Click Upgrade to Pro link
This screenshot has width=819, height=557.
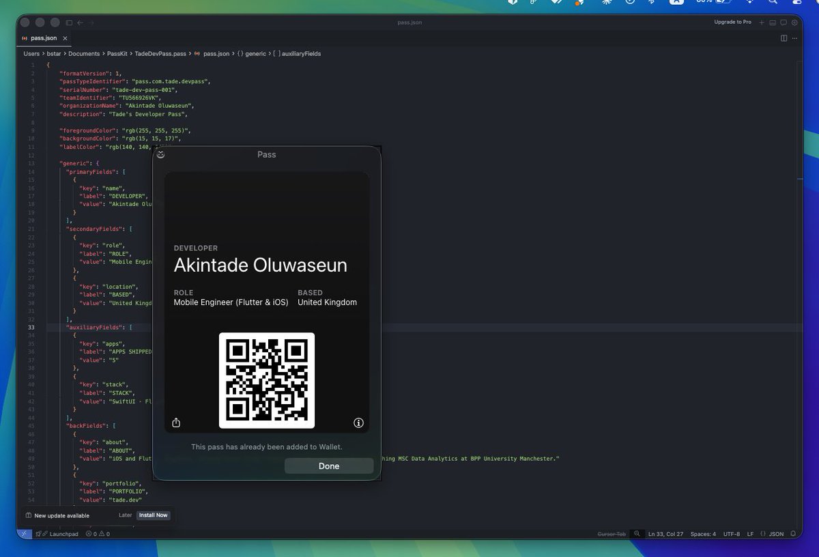(x=733, y=22)
